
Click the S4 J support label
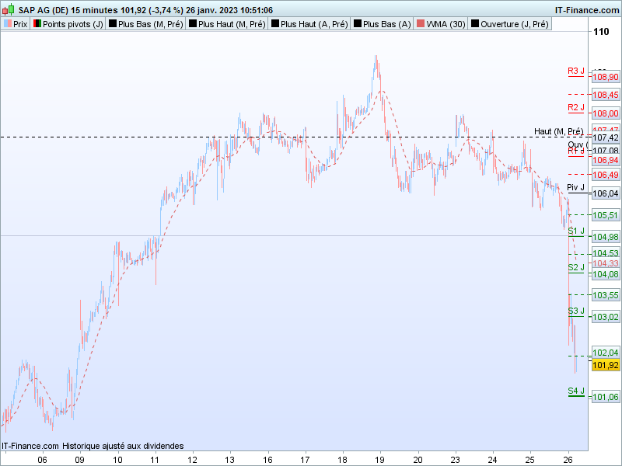pyautogui.click(x=576, y=391)
